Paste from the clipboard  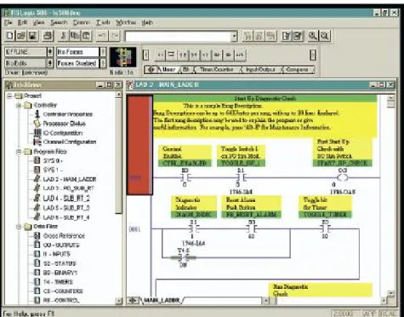pos(87,36)
